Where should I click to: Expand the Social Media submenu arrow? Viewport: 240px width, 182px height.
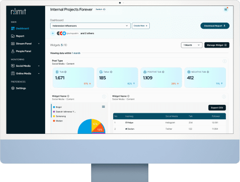tap(39, 66)
